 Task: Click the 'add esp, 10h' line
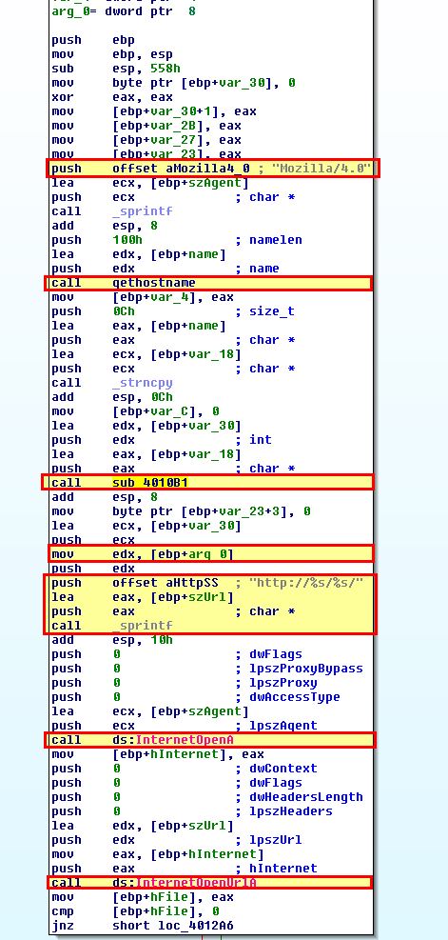click(112, 640)
